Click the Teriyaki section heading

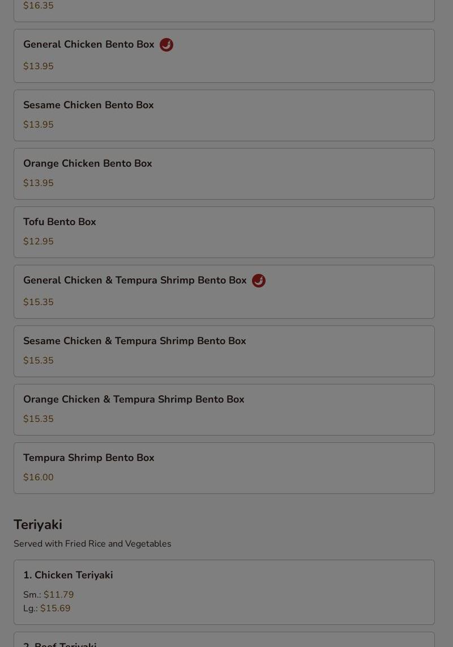click(x=38, y=525)
